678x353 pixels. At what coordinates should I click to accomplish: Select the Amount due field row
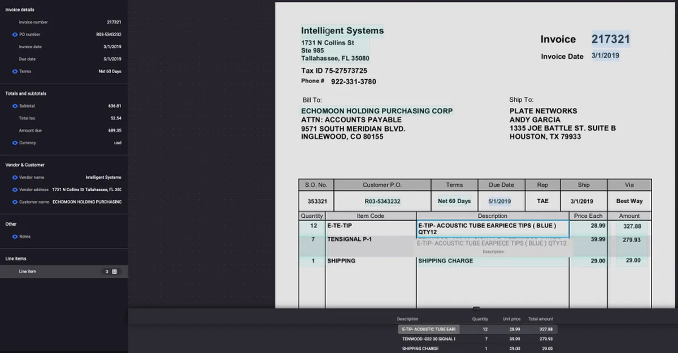(64, 130)
